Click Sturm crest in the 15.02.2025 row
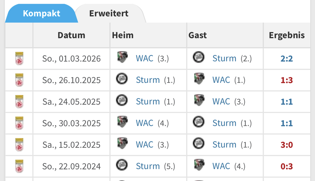Viewport: 315px width, 181px height. (198, 143)
